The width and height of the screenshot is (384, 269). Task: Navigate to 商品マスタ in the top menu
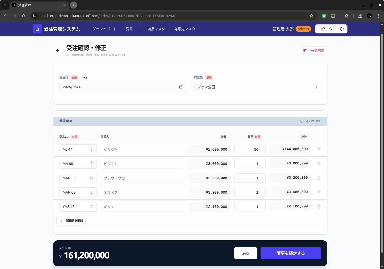click(156, 29)
